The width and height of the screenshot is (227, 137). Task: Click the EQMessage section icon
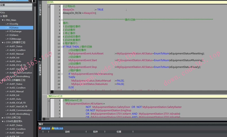(7, 39)
